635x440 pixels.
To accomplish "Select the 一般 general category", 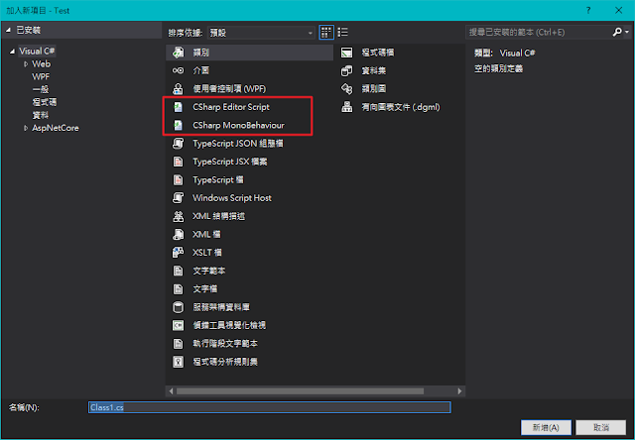I will pos(41,89).
